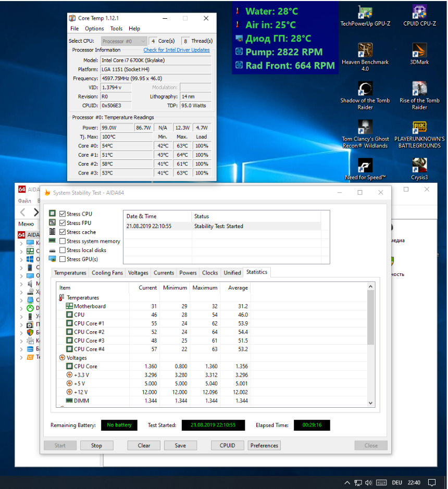This screenshot has height=489, width=448.
Task: Switch to the Clocks tab
Action: tap(210, 272)
